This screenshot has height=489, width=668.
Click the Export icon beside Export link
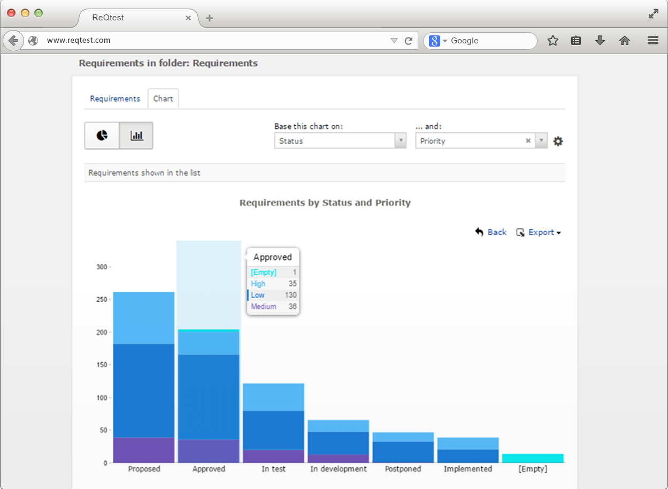(520, 232)
